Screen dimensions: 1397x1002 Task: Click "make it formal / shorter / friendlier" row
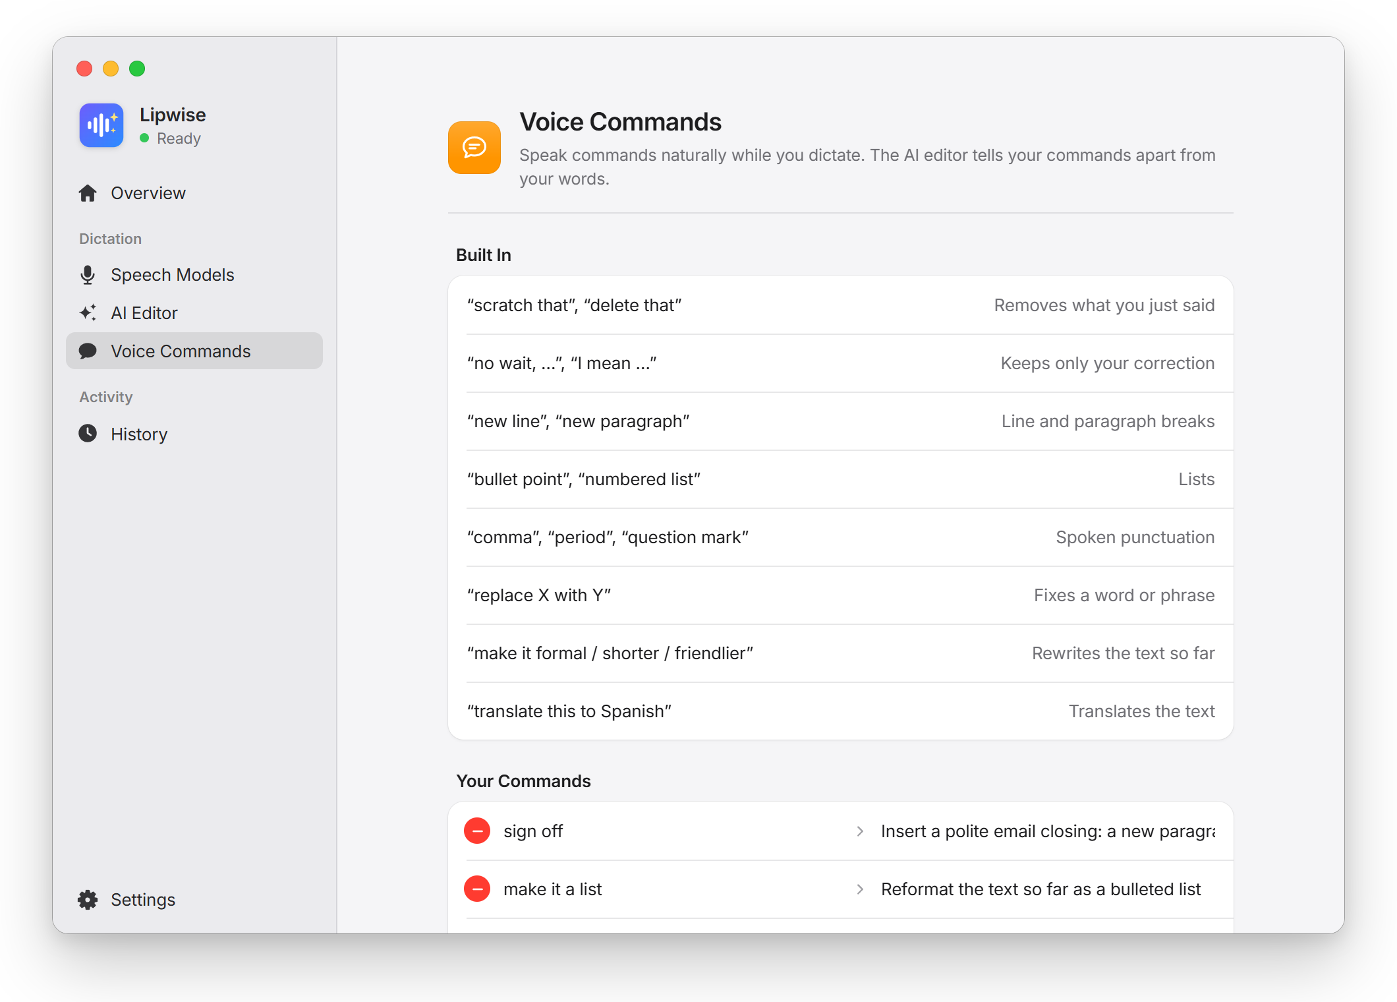tap(841, 653)
